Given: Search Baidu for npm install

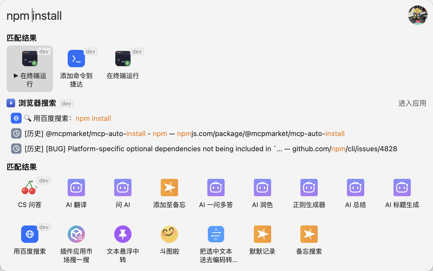Looking at the screenshot, I should coord(216,118).
